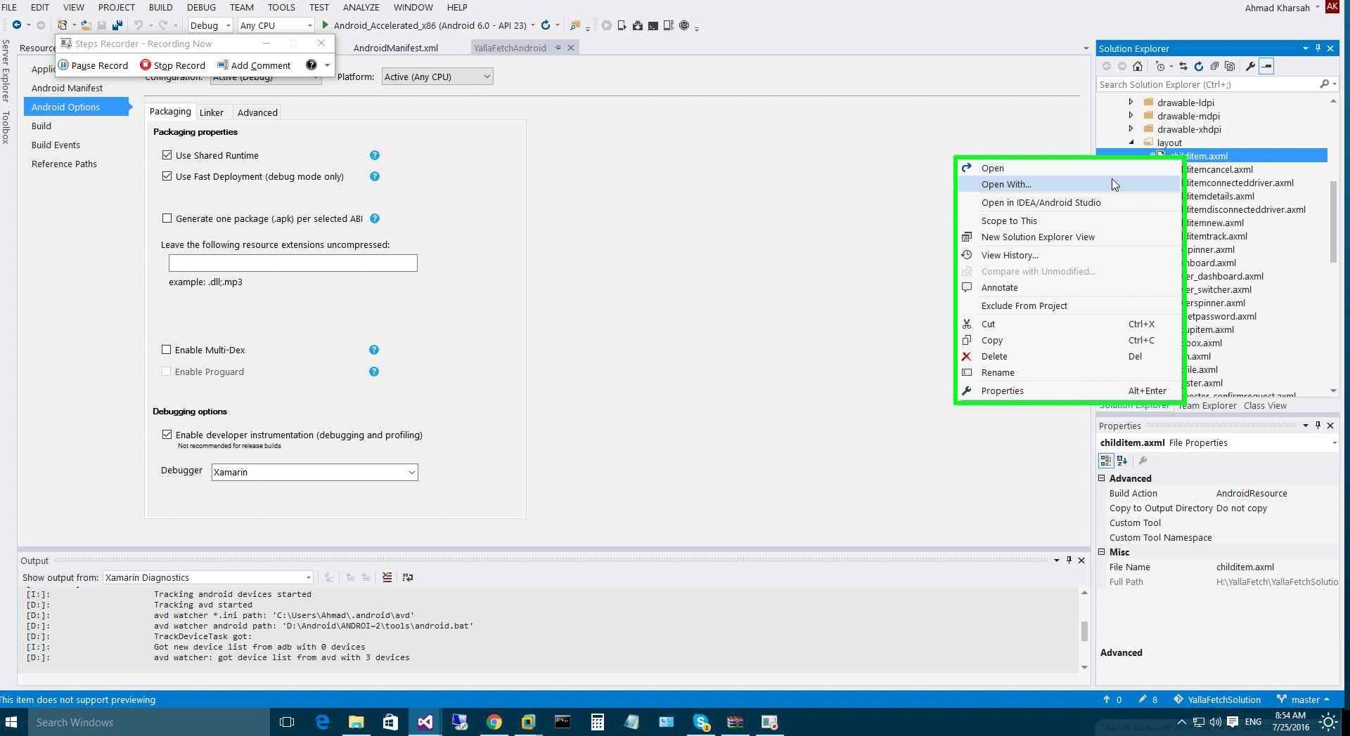Viewport: 1350px width, 736px height.
Task: Toggle Enable developer instrumentation checkbox
Action: pos(167,434)
